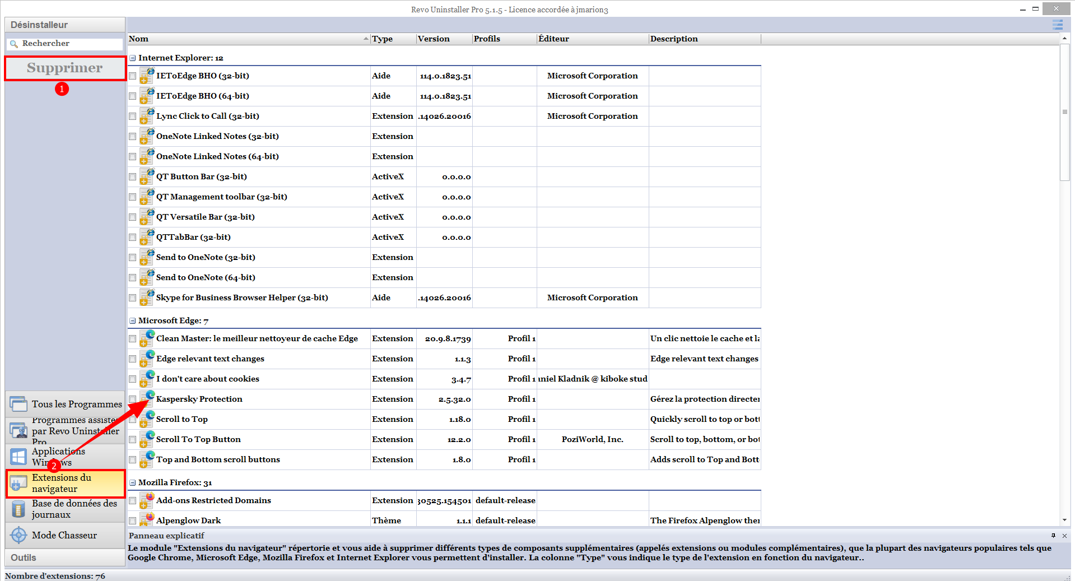Click the Top and Bottom scroll buttons icon
The height and width of the screenshot is (581, 1075).
(x=147, y=459)
